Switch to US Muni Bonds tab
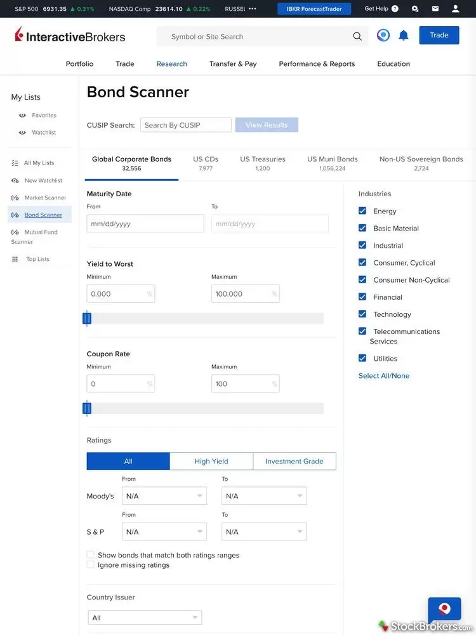Viewport: 476px width, 635px height. coord(333,163)
